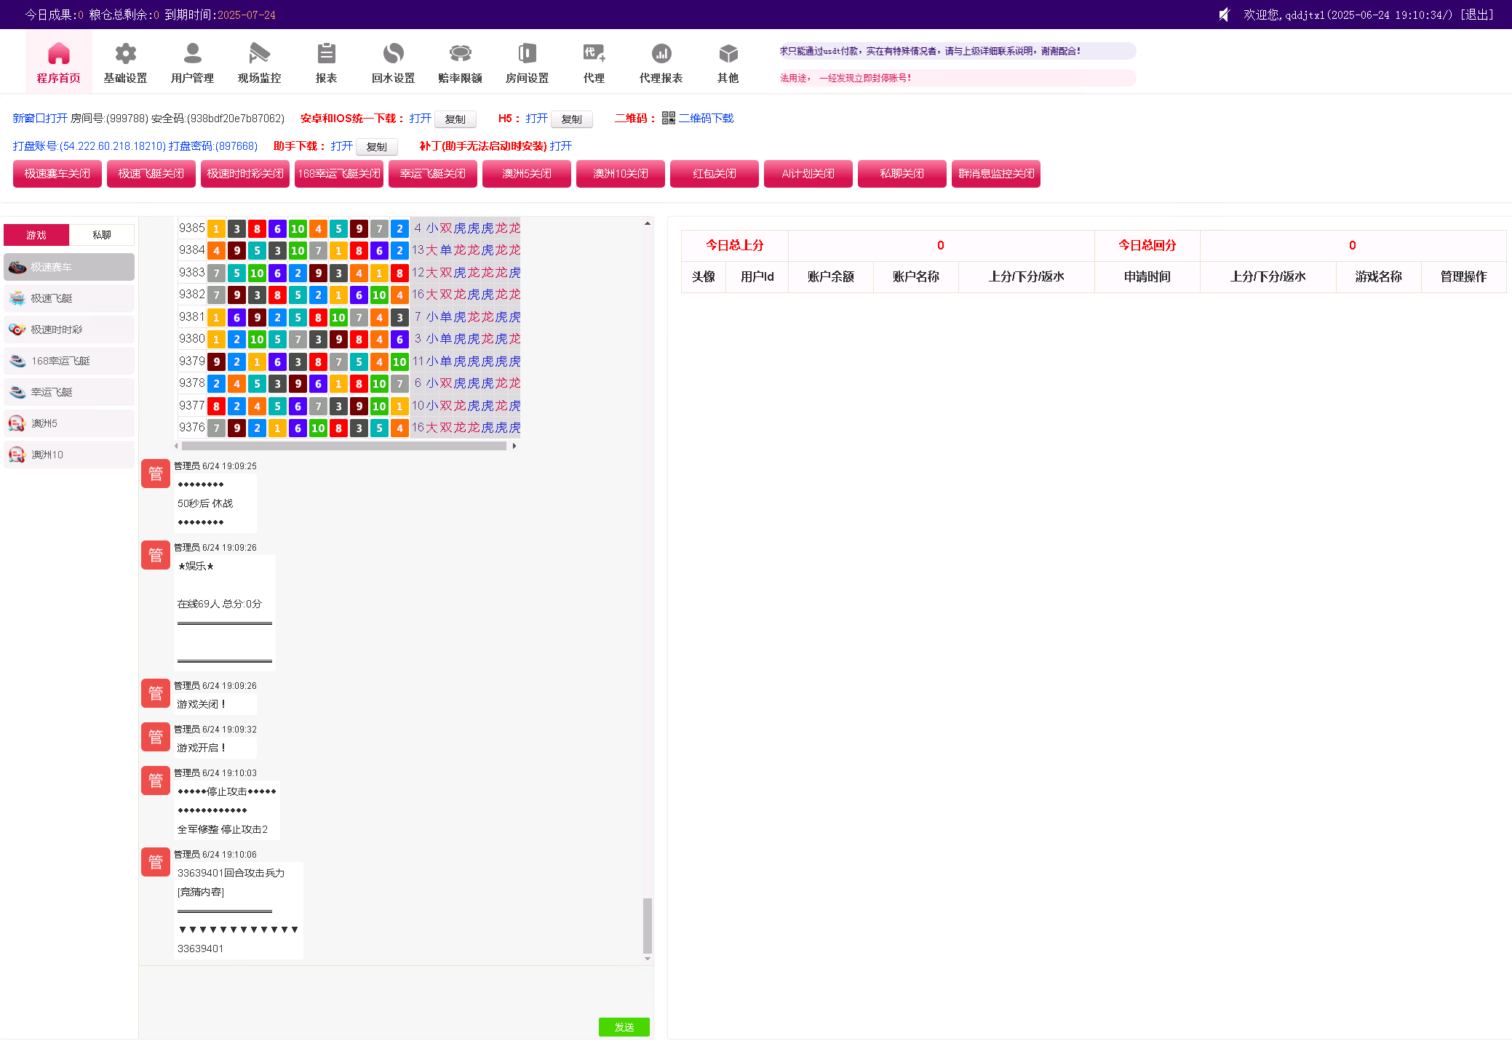Click the horizontal scrollbar under results
This screenshot has width=1512, height=1046.
pyautogui.click(x=343, y=446)
